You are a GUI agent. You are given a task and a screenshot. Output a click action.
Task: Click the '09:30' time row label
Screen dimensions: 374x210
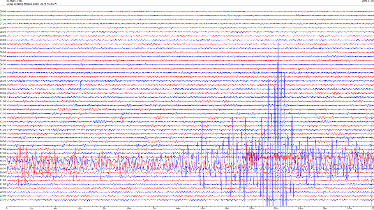(x=3, y=89)
